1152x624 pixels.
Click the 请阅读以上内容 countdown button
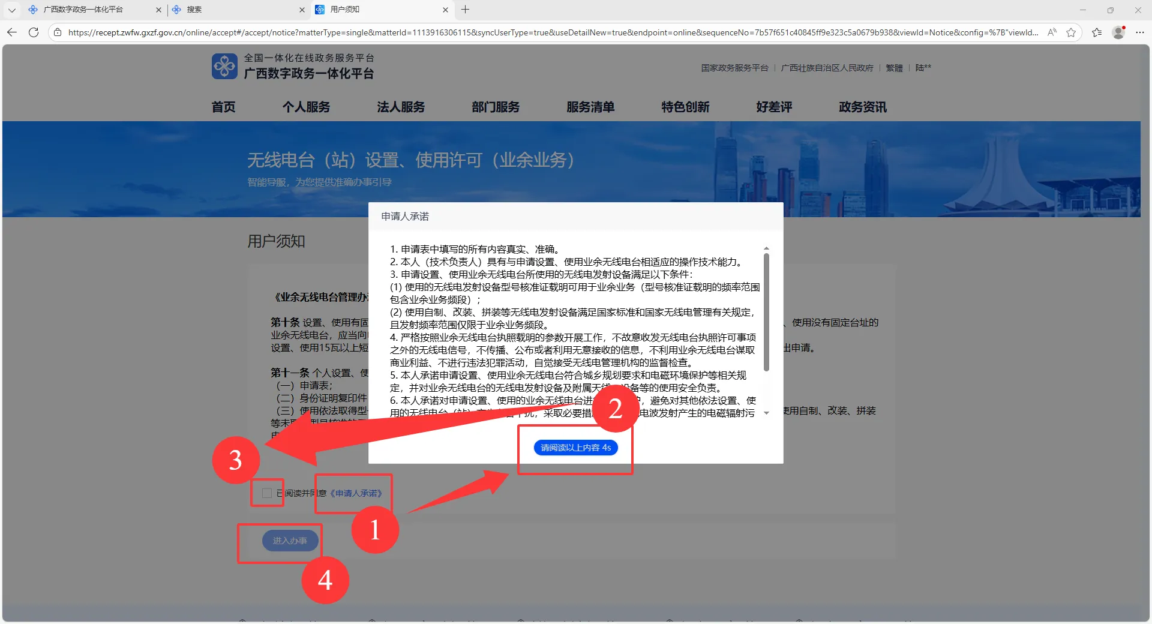pos(575,448)
